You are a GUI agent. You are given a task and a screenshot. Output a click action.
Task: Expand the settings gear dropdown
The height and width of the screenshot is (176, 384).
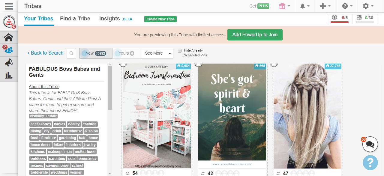[368, 6]
